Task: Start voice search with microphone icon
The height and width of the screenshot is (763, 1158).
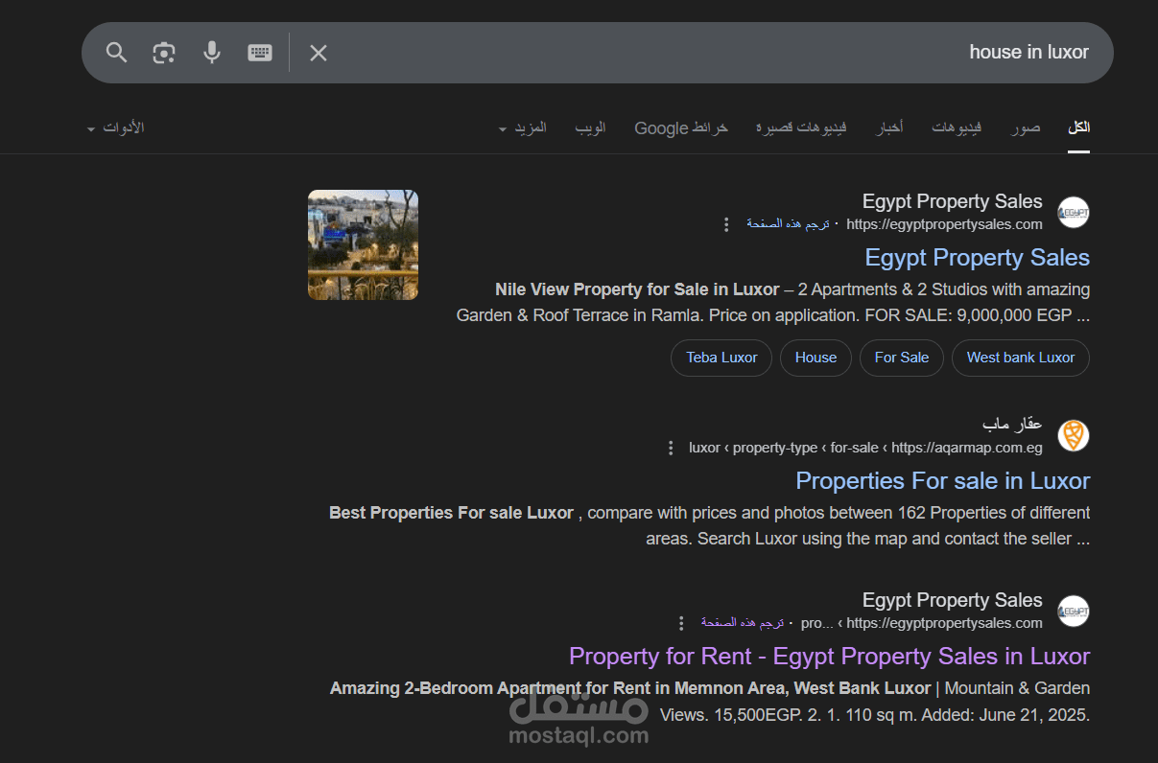Action: coord(212,53)
